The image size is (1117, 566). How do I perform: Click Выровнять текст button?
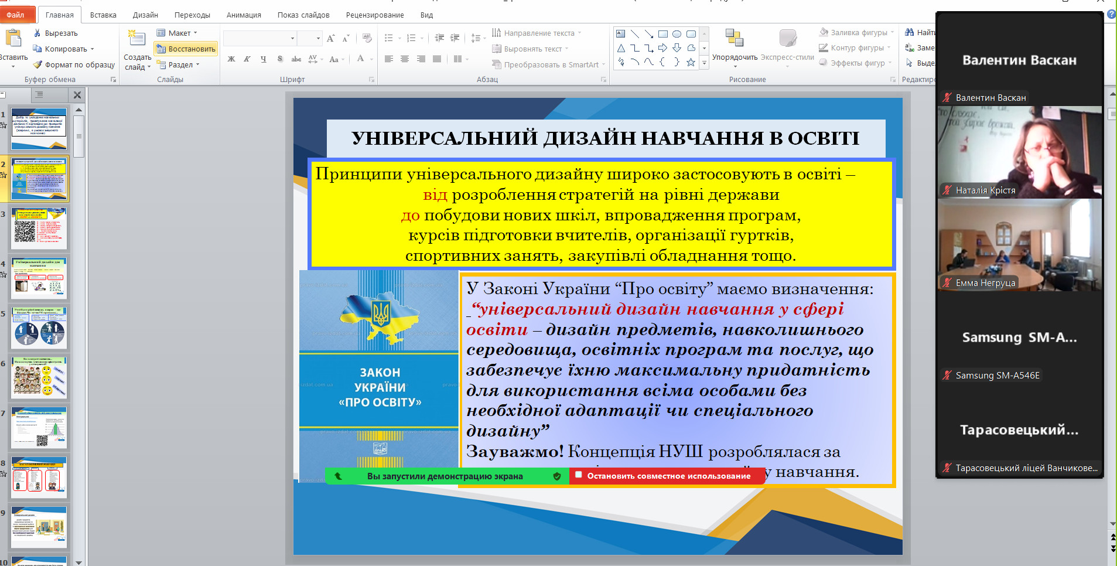coord(530,49)
